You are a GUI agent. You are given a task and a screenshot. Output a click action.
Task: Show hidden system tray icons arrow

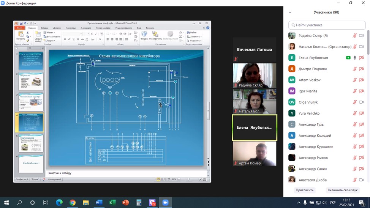pos(299,203)
